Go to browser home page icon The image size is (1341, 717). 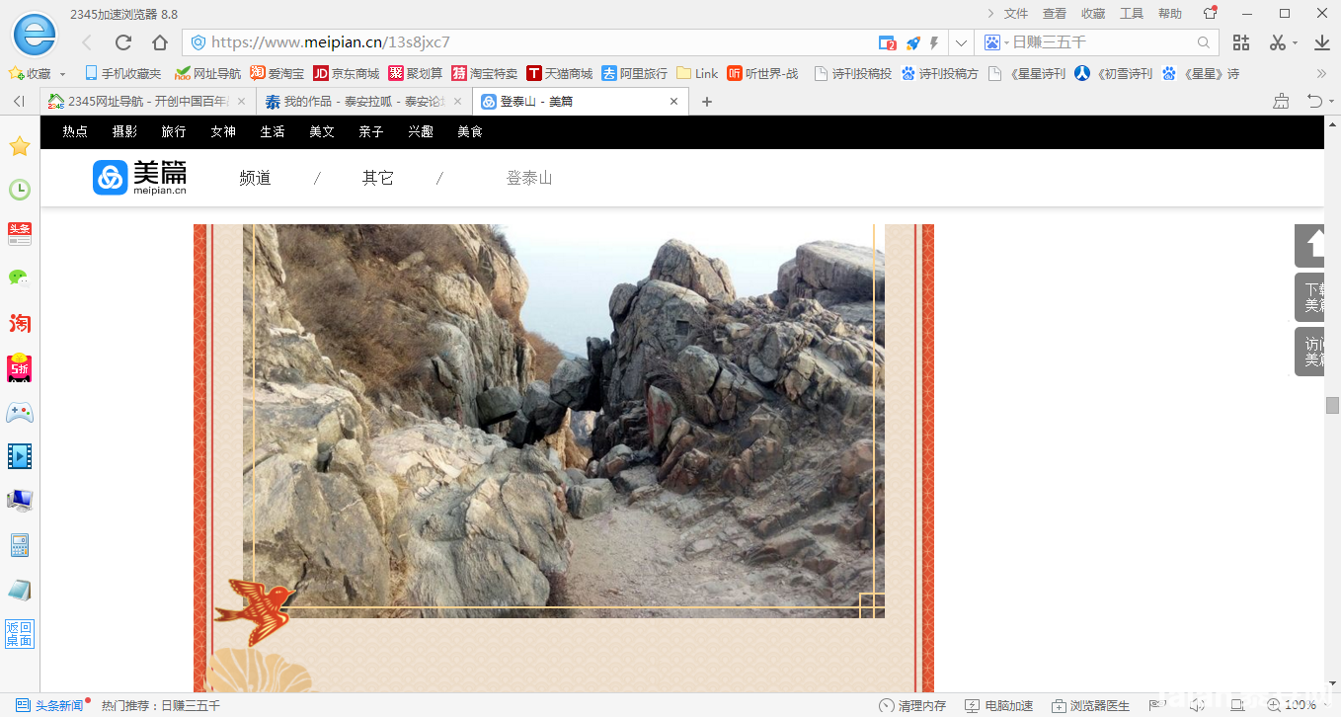(x=160, y=42)
